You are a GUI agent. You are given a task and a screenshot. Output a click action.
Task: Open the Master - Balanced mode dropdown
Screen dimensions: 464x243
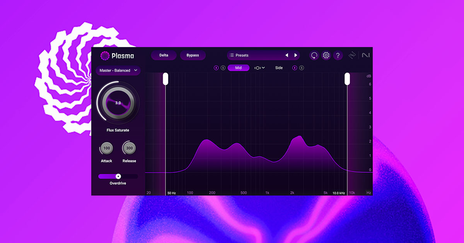(x=118, y=71)
